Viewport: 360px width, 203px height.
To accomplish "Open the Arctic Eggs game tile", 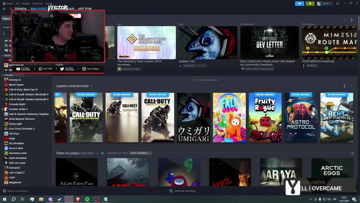I will (332, 172).
